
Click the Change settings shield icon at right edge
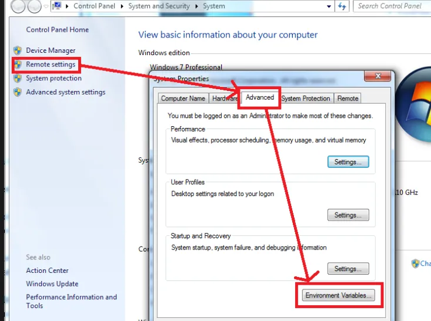pos(415,263)
